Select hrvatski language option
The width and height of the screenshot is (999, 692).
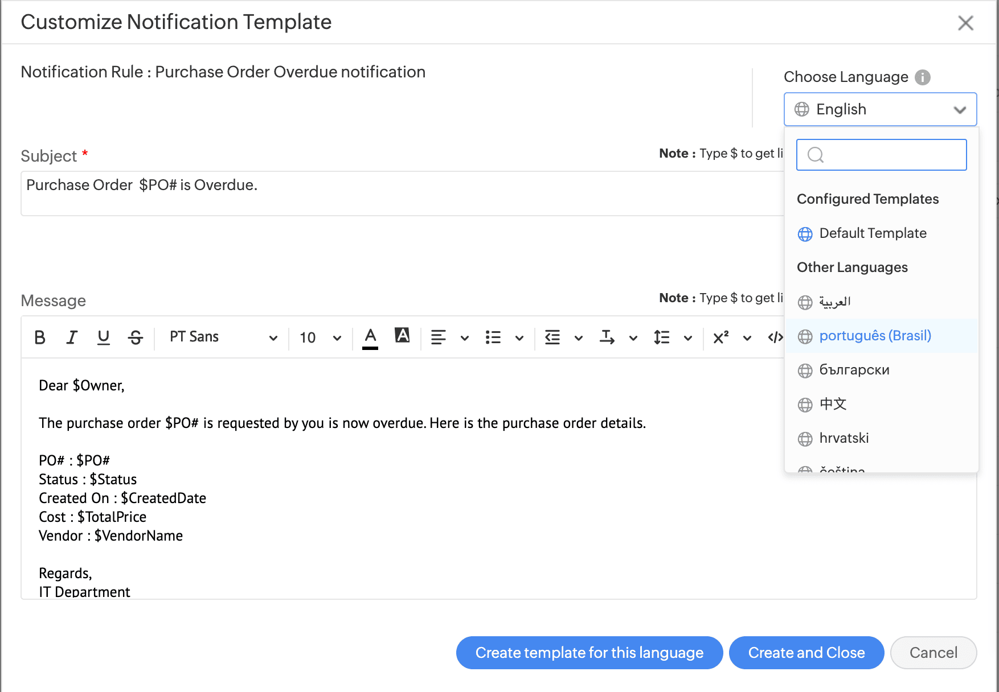(844, 438)
